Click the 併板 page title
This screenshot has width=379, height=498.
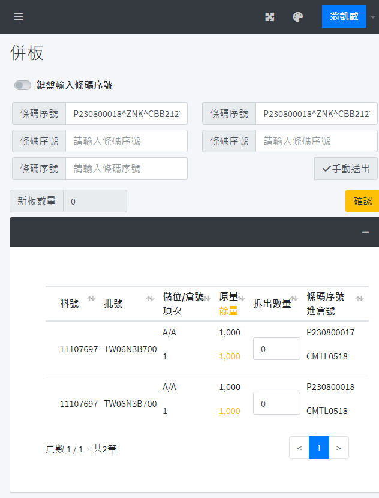[26, 53]
